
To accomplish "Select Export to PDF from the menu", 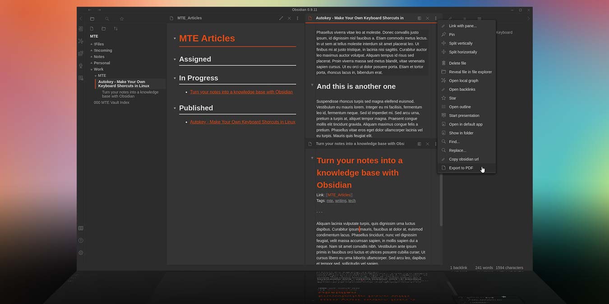I will (x=461, y=168).
